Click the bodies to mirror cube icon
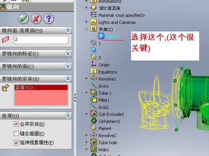This screenshot has width=209, height=156. 6,88
